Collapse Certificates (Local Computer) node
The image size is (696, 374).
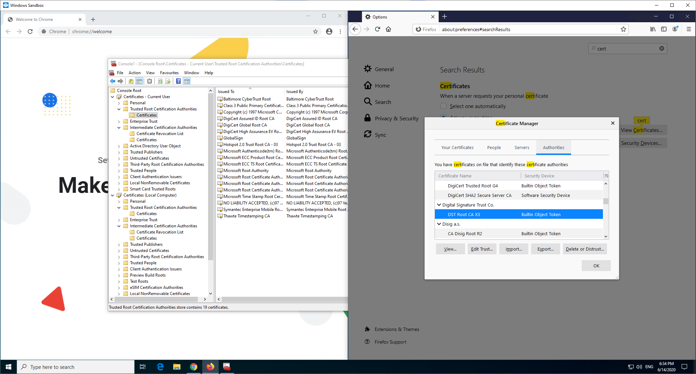113,196
